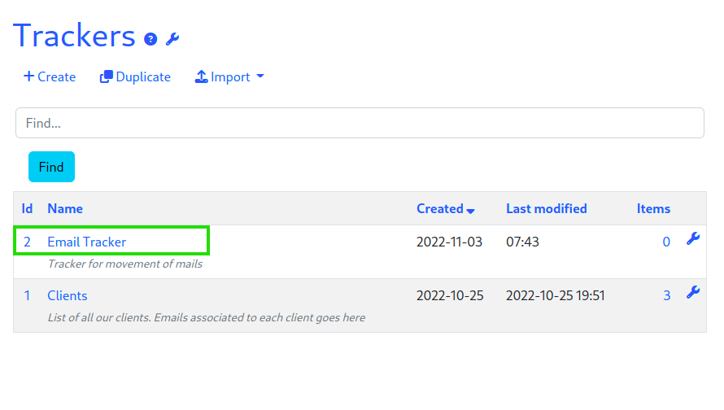
Task: Open the Email Tracker link
Action: [x=87, y=242]
